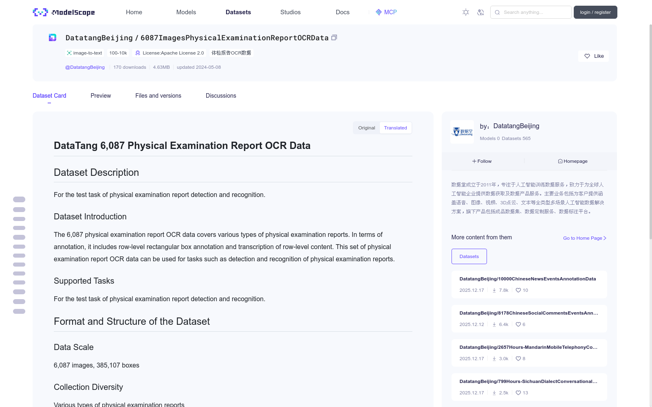Click the image-to-text tag
Viewport: 652px width, 407px height.
click(x=84, y=53)
